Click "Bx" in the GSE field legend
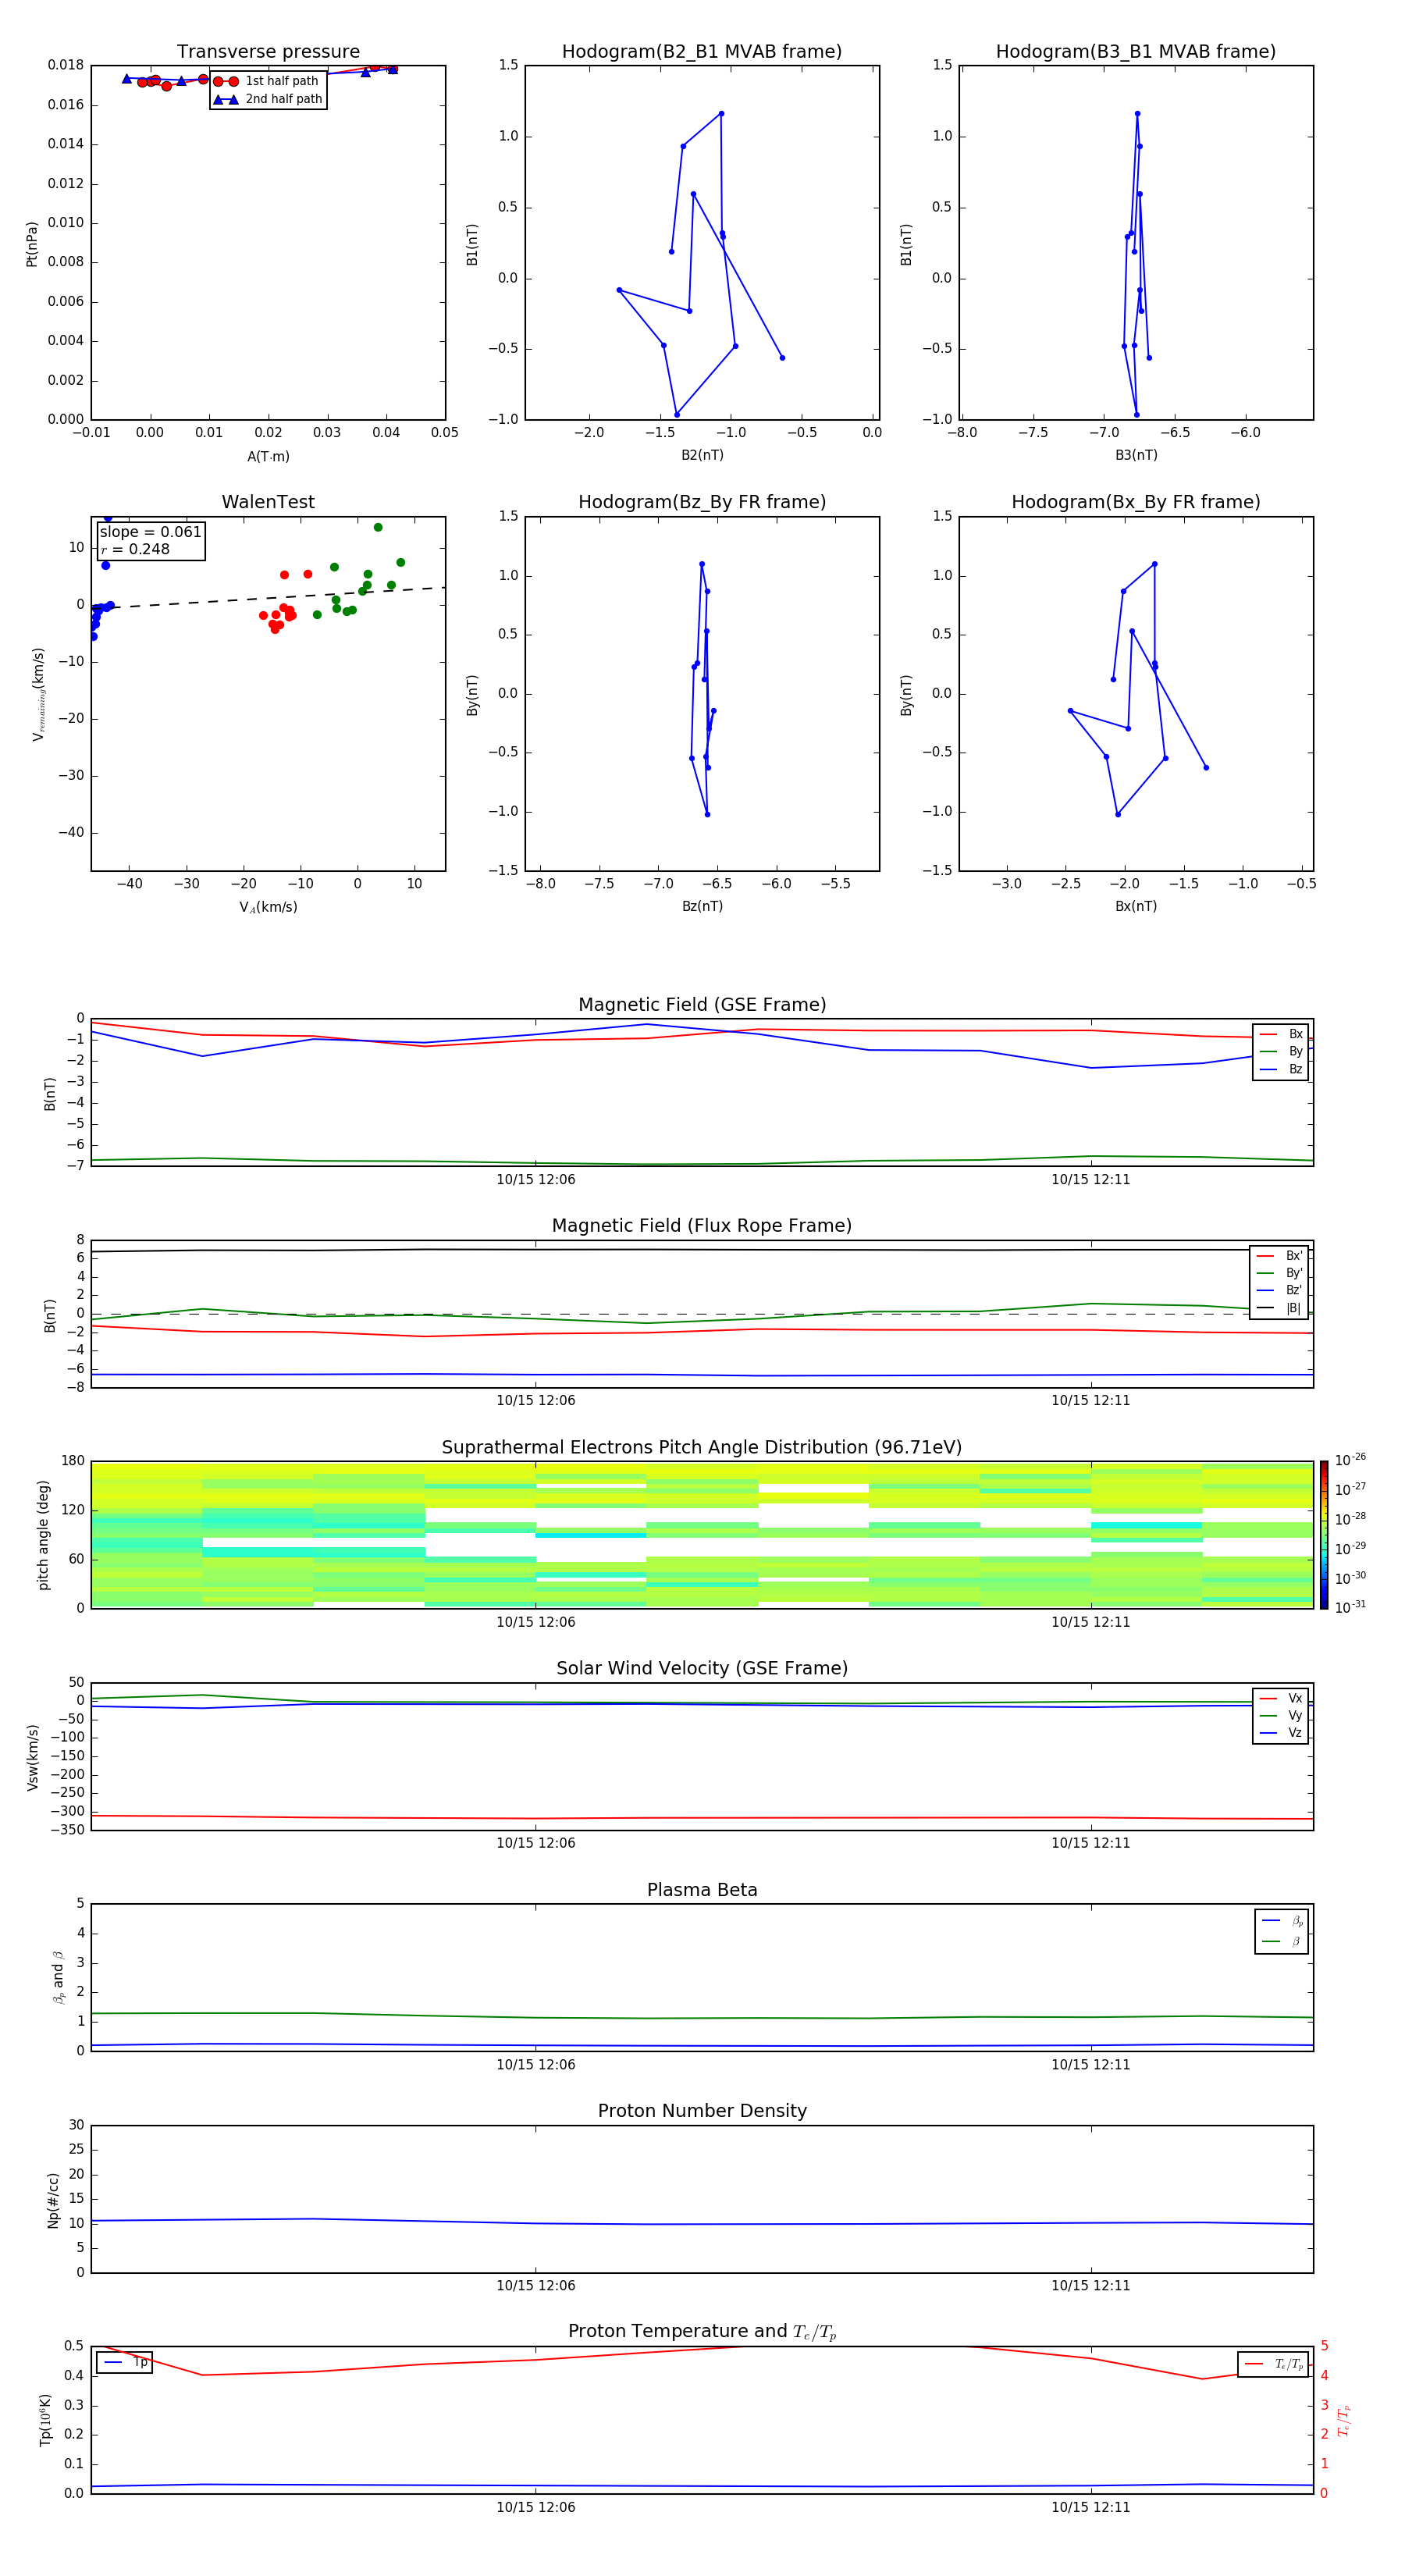Screen dimensions: 1405x2576 [1295, 1034]
